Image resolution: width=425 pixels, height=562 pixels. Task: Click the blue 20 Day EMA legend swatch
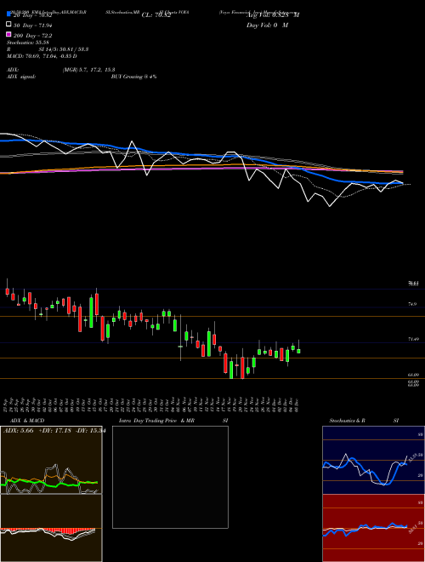coord(8,14)
